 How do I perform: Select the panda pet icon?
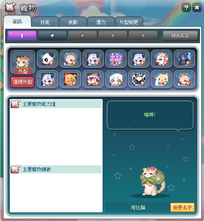click(48, 59)
